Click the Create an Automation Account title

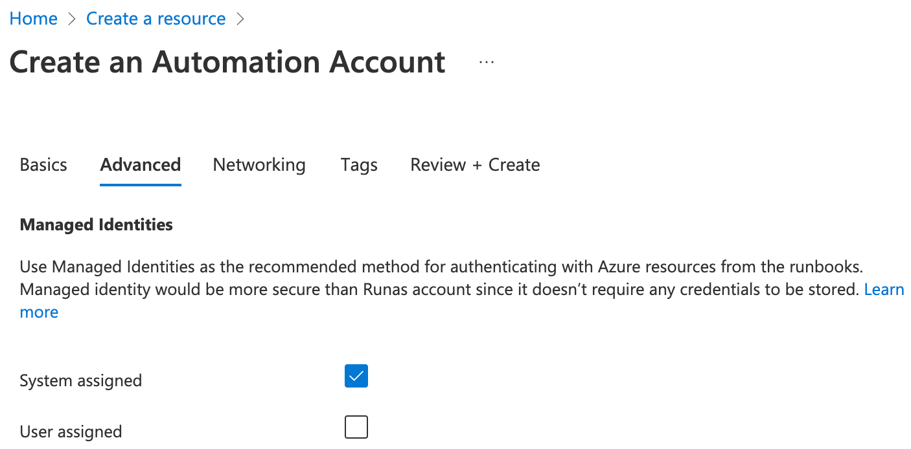pyautogui.click(x=227, y=62)
